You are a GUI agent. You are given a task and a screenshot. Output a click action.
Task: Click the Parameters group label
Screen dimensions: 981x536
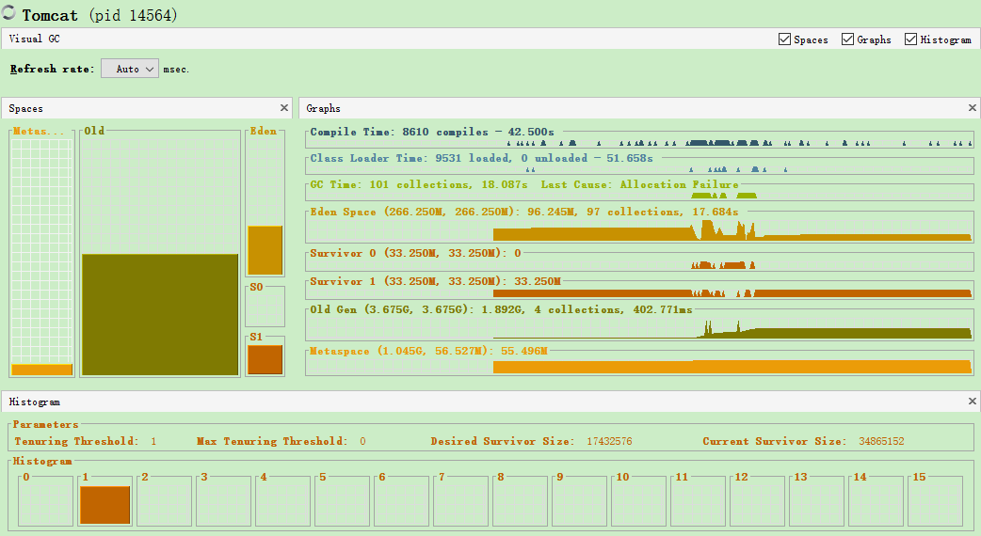(x=46, y=424)
